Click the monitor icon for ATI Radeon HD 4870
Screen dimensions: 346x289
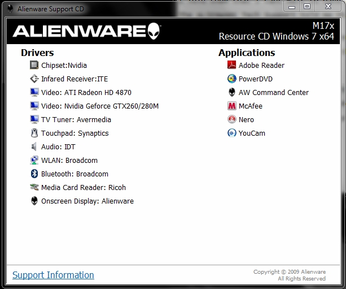34,92
